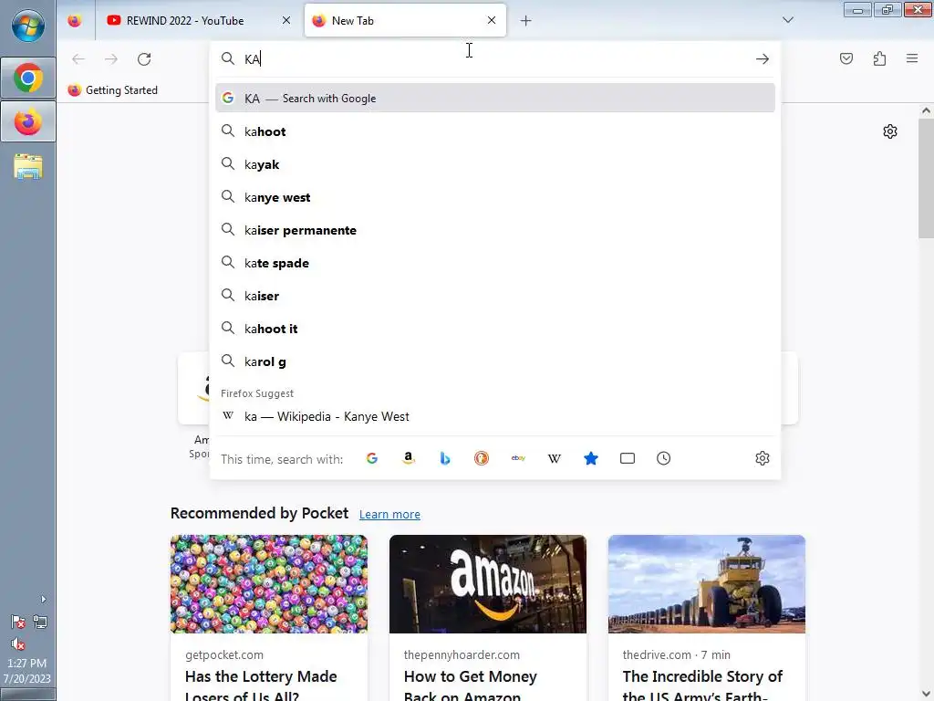Viewport: 934px width, 701px height.
Task: Reload the current page
Action: click(144, 59)
